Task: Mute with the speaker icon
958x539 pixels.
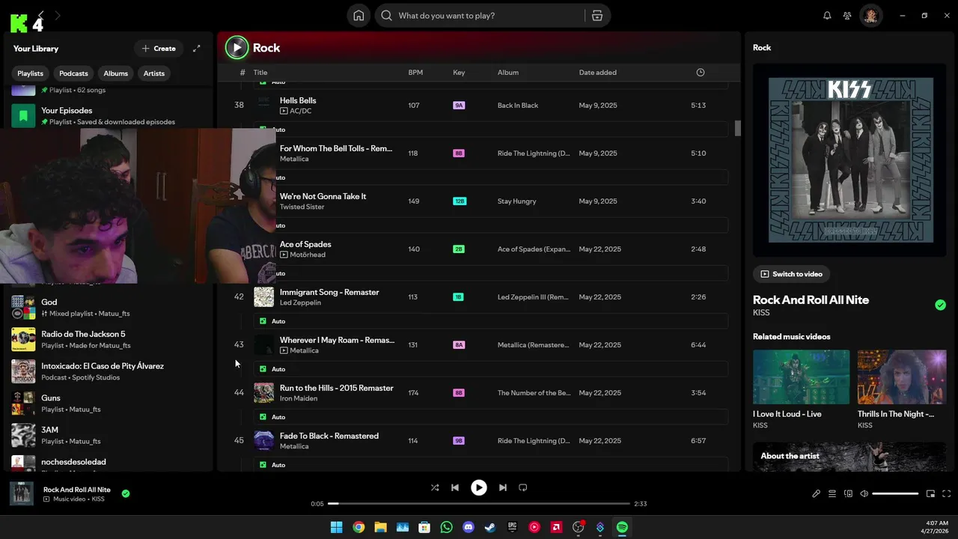Action: click(864, 494)
